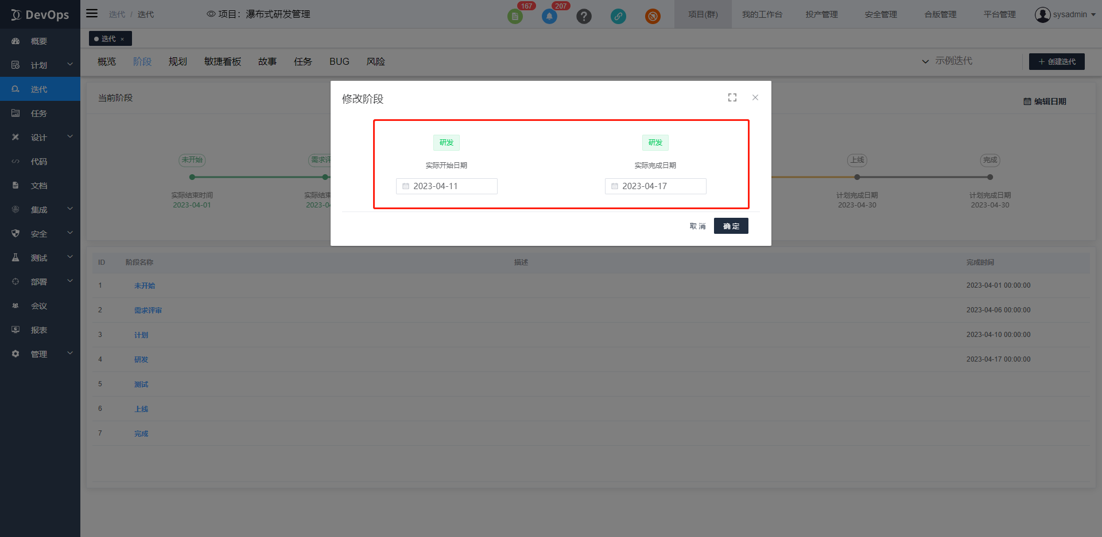Confirm the dialog with 确定 button
1102x537 pixels.
[x=731, y=226]
